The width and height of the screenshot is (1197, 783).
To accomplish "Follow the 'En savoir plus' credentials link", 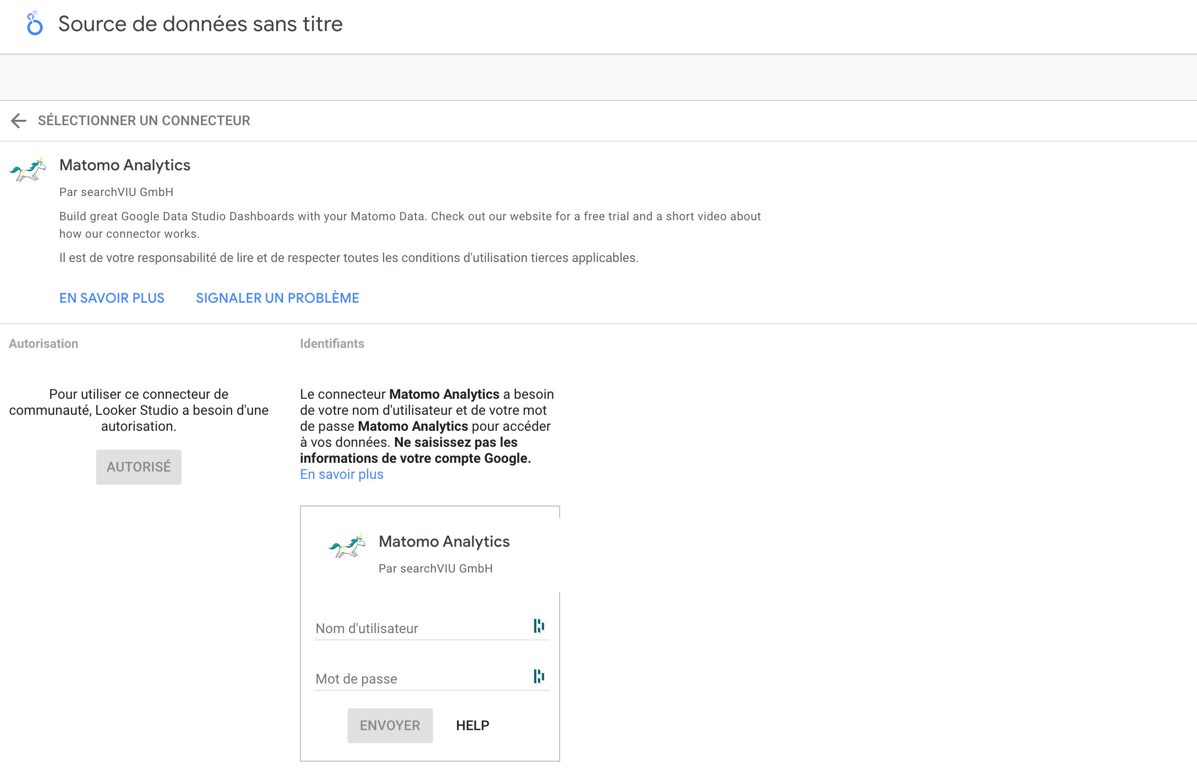I will pos(342,474).
